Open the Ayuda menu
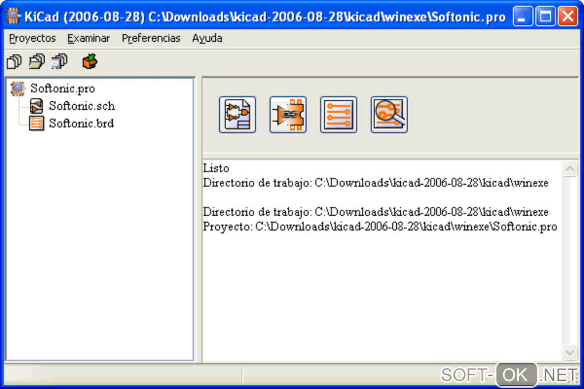The height and width of the screenshot is (389, 584). point(207,38)
